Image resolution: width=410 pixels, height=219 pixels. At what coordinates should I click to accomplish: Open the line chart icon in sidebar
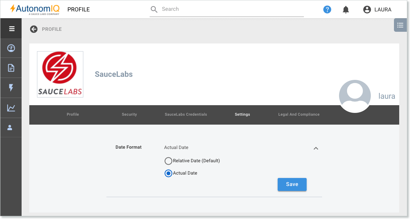click(11, 108)
